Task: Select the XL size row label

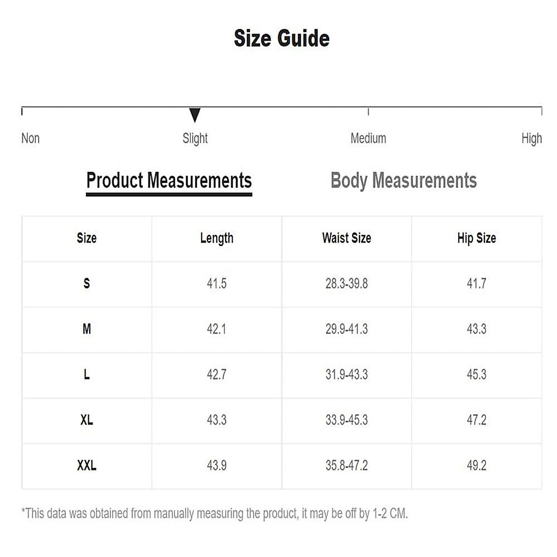Action: [x=87, y=420]
